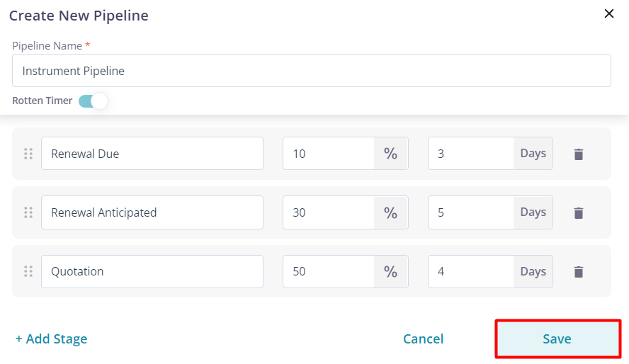
Task: Edit the Renewal Due stage name
Action: tap(152, 154)
